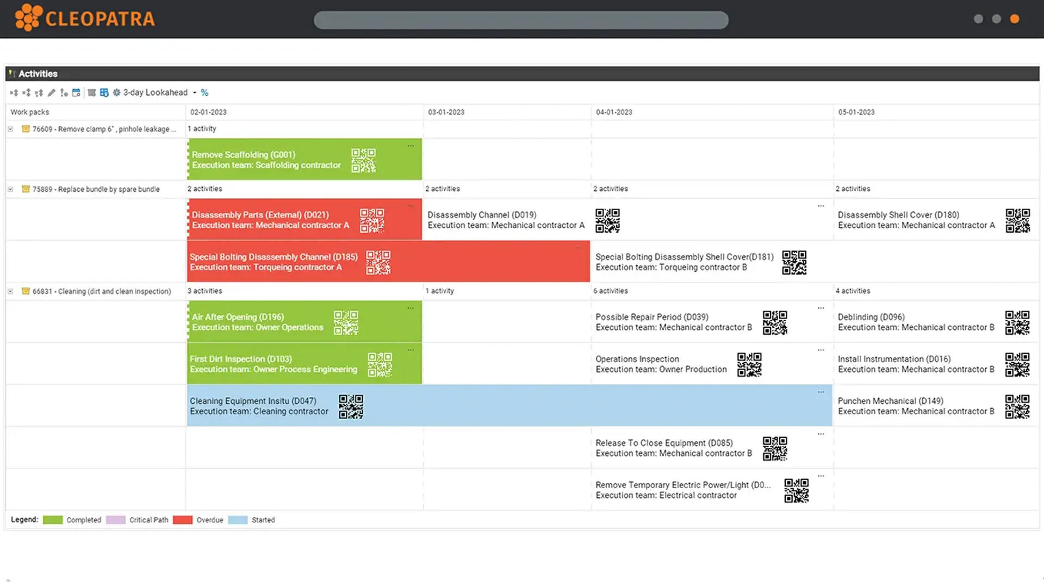Open QR code of Cleaning Equipment Insitu (D047)
Image resolution: width=1044 pixels, height=587 pixels.
tap(351, 407)
